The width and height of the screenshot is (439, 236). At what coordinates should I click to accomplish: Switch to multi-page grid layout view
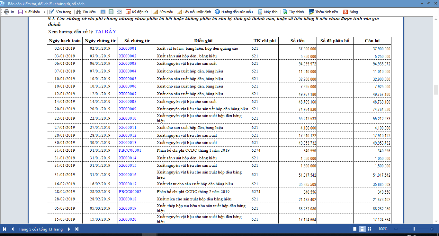pyautogui.click(x=369, y=229)
